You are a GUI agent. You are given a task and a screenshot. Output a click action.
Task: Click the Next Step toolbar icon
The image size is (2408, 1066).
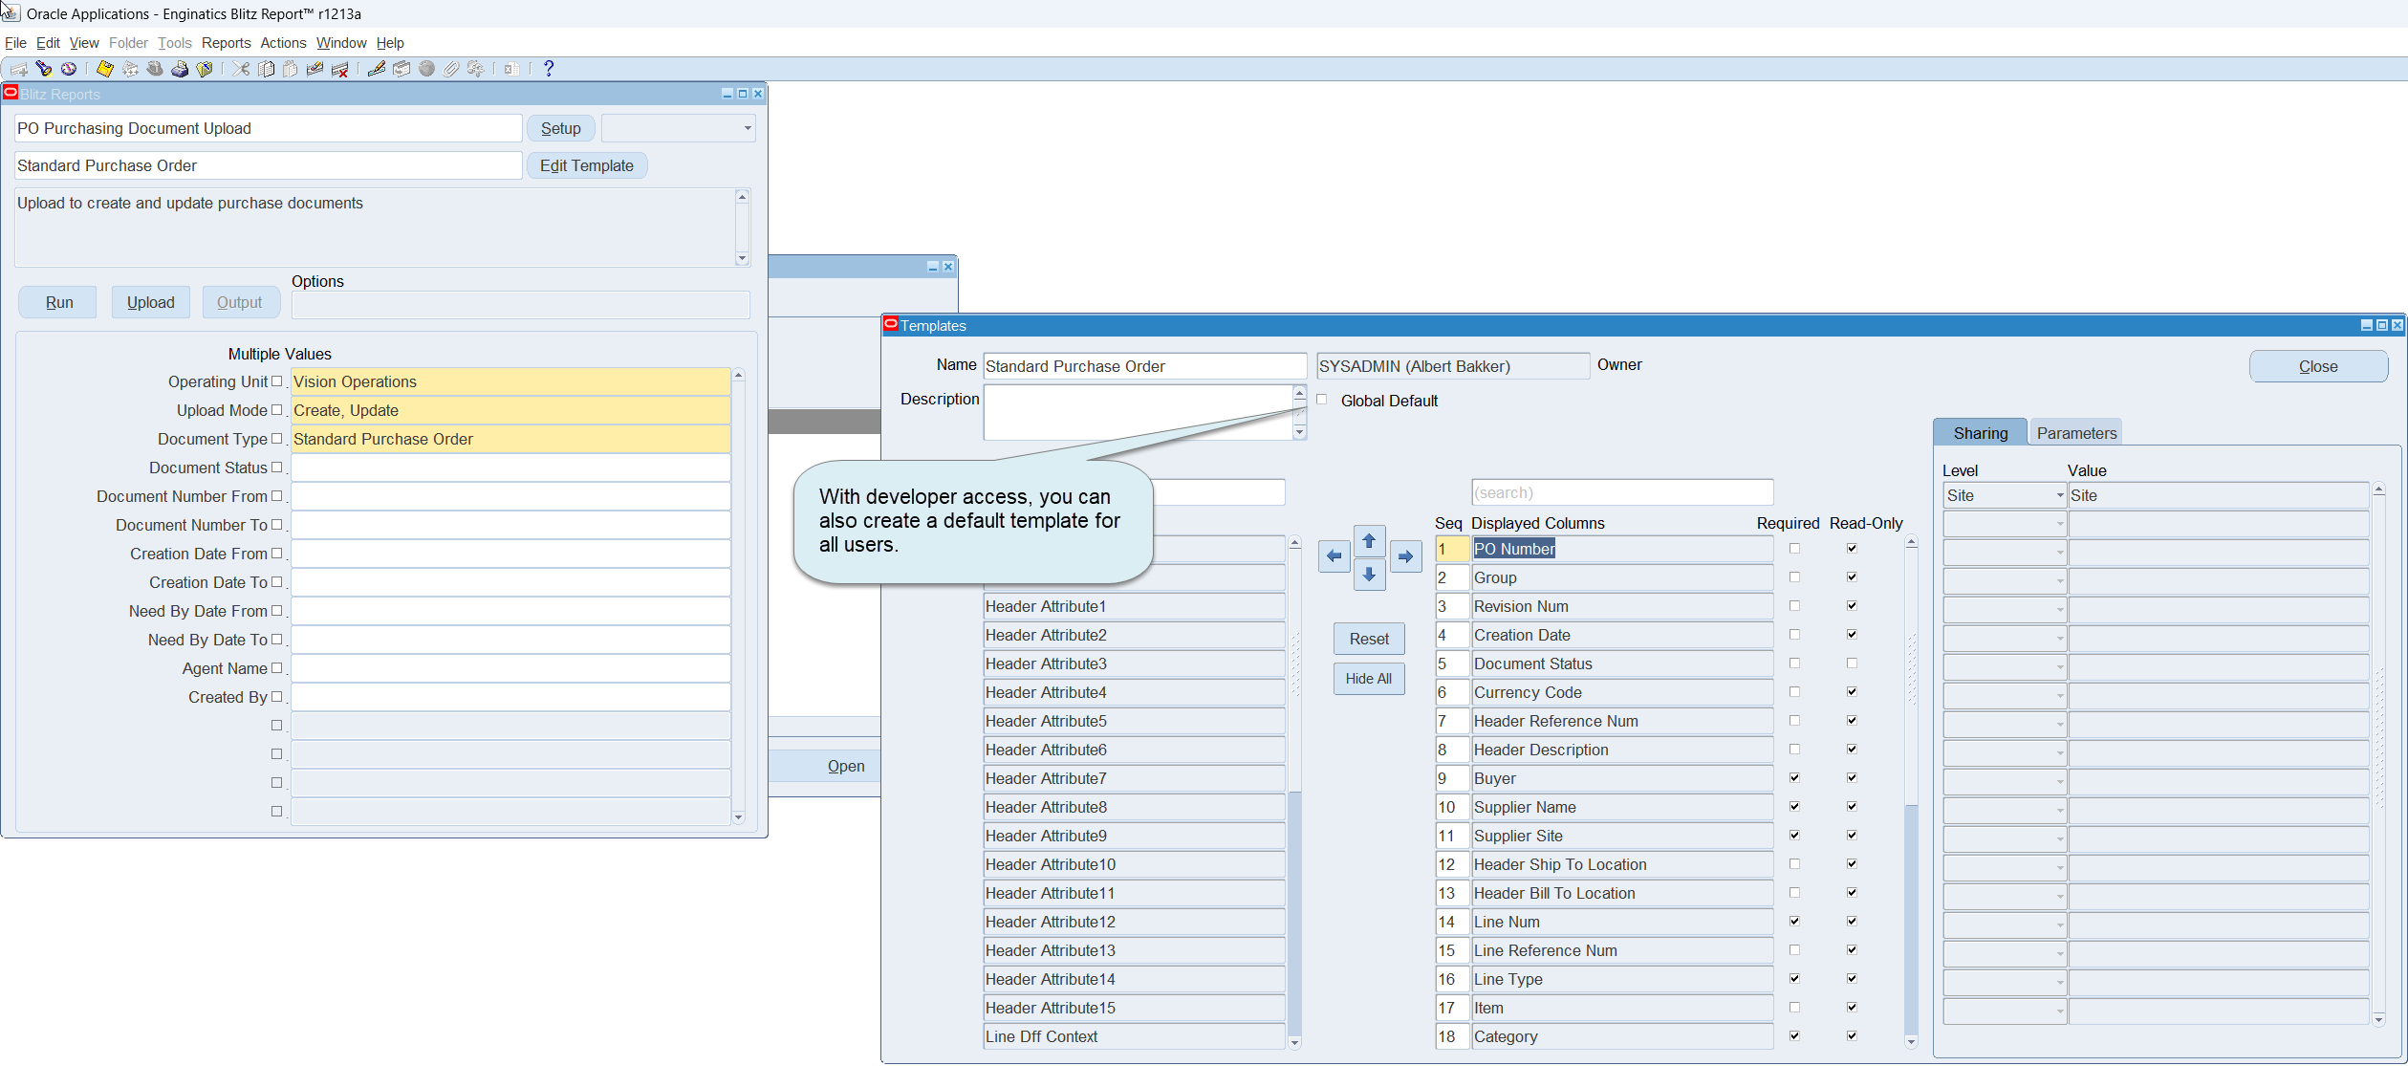tap(130, 69)
